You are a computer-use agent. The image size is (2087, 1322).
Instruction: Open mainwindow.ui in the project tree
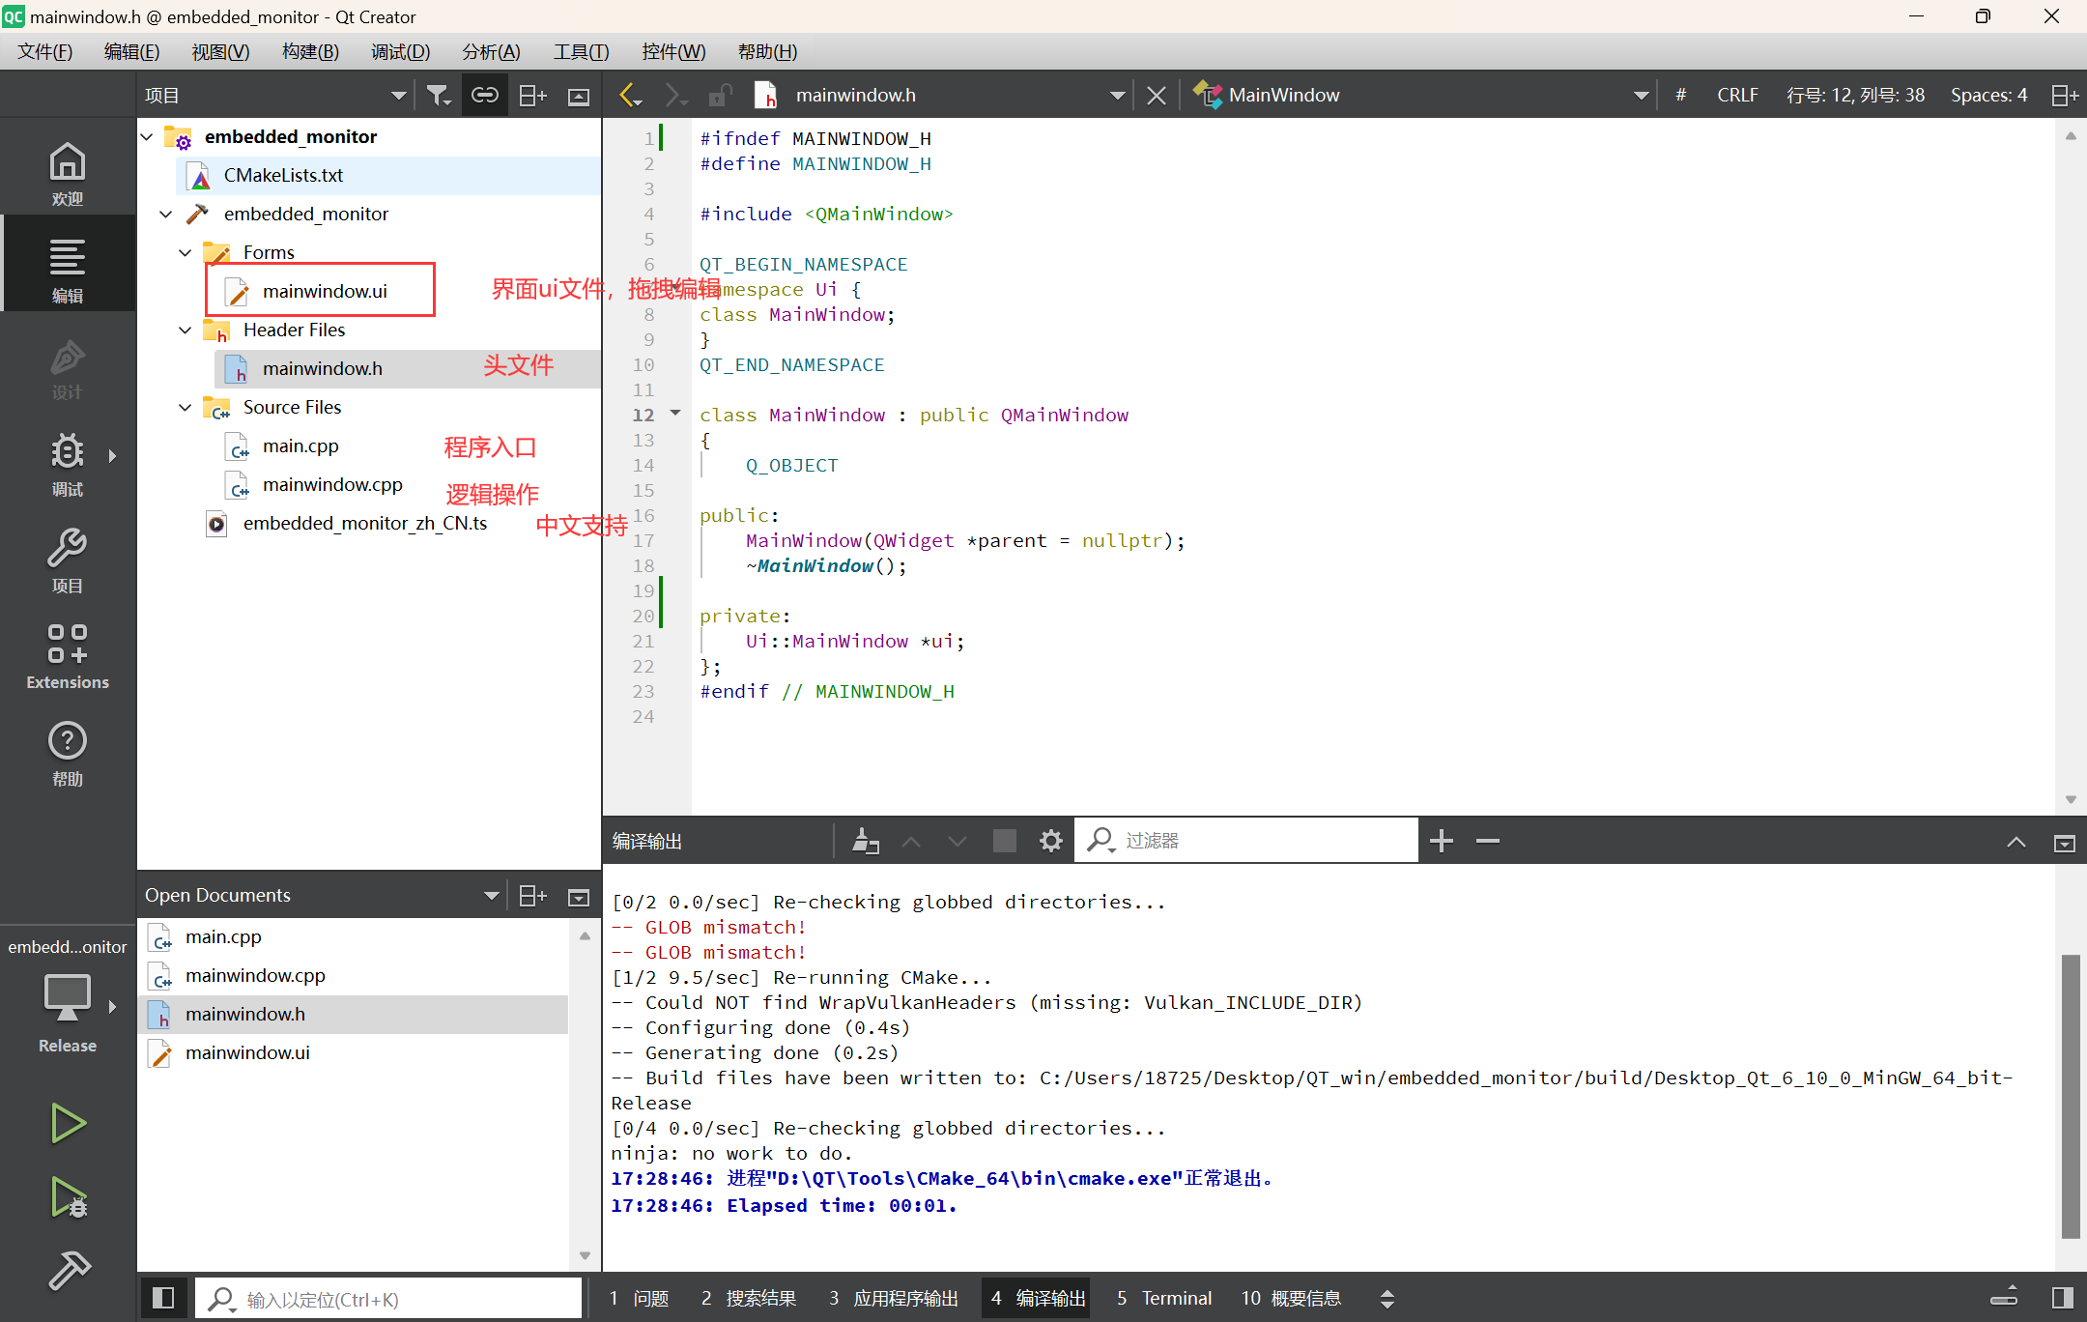pos(325,291)
